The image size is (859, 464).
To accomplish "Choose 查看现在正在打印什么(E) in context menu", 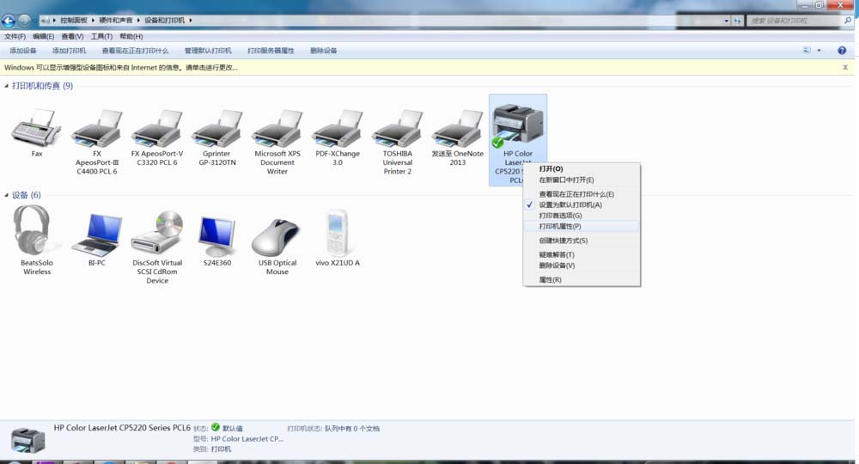I will tap(582, 194).
